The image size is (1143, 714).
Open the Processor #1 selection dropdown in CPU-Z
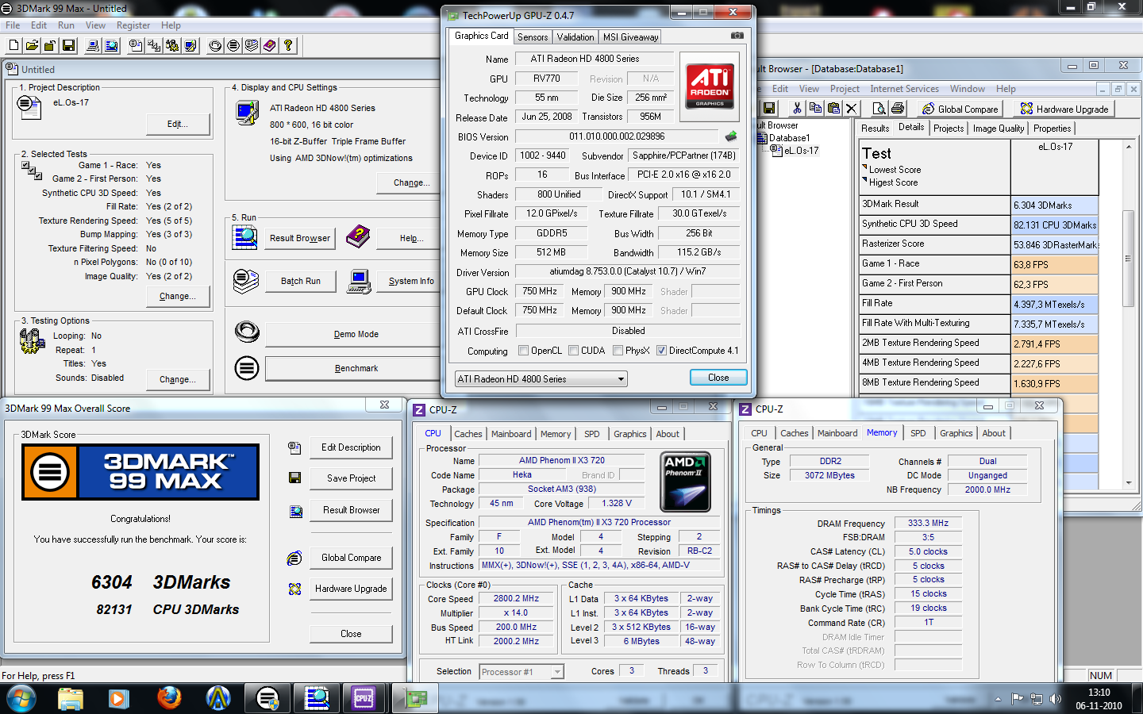pyautogui.click(x=521, y=672)
